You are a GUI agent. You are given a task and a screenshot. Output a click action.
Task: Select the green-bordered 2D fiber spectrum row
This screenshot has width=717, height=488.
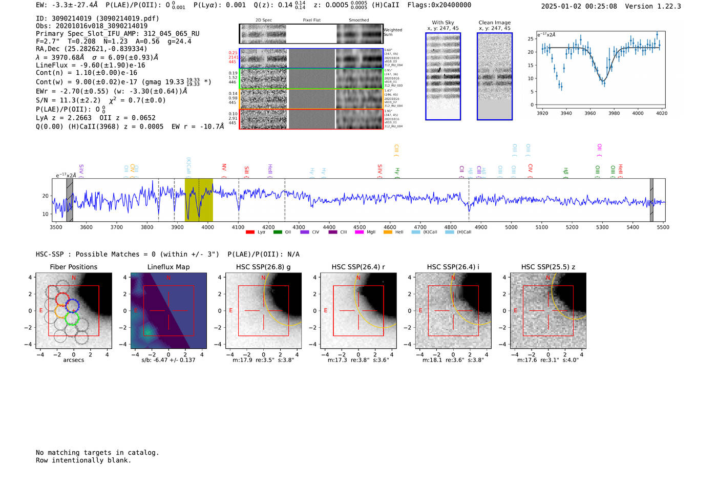click(x=311, y=78)
